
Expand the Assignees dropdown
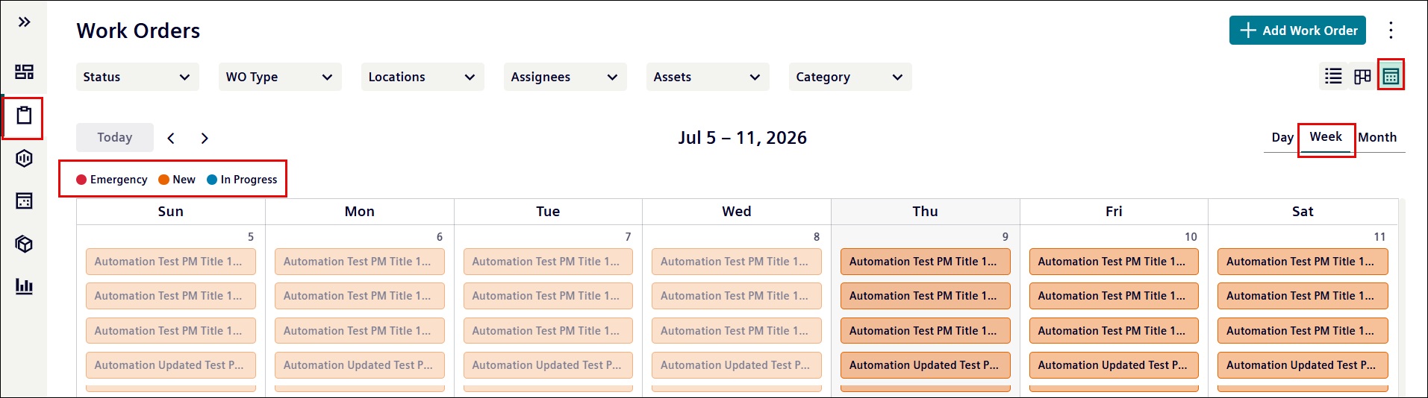[x=565, y=77]
